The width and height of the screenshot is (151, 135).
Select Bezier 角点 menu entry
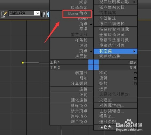[78, 13]
